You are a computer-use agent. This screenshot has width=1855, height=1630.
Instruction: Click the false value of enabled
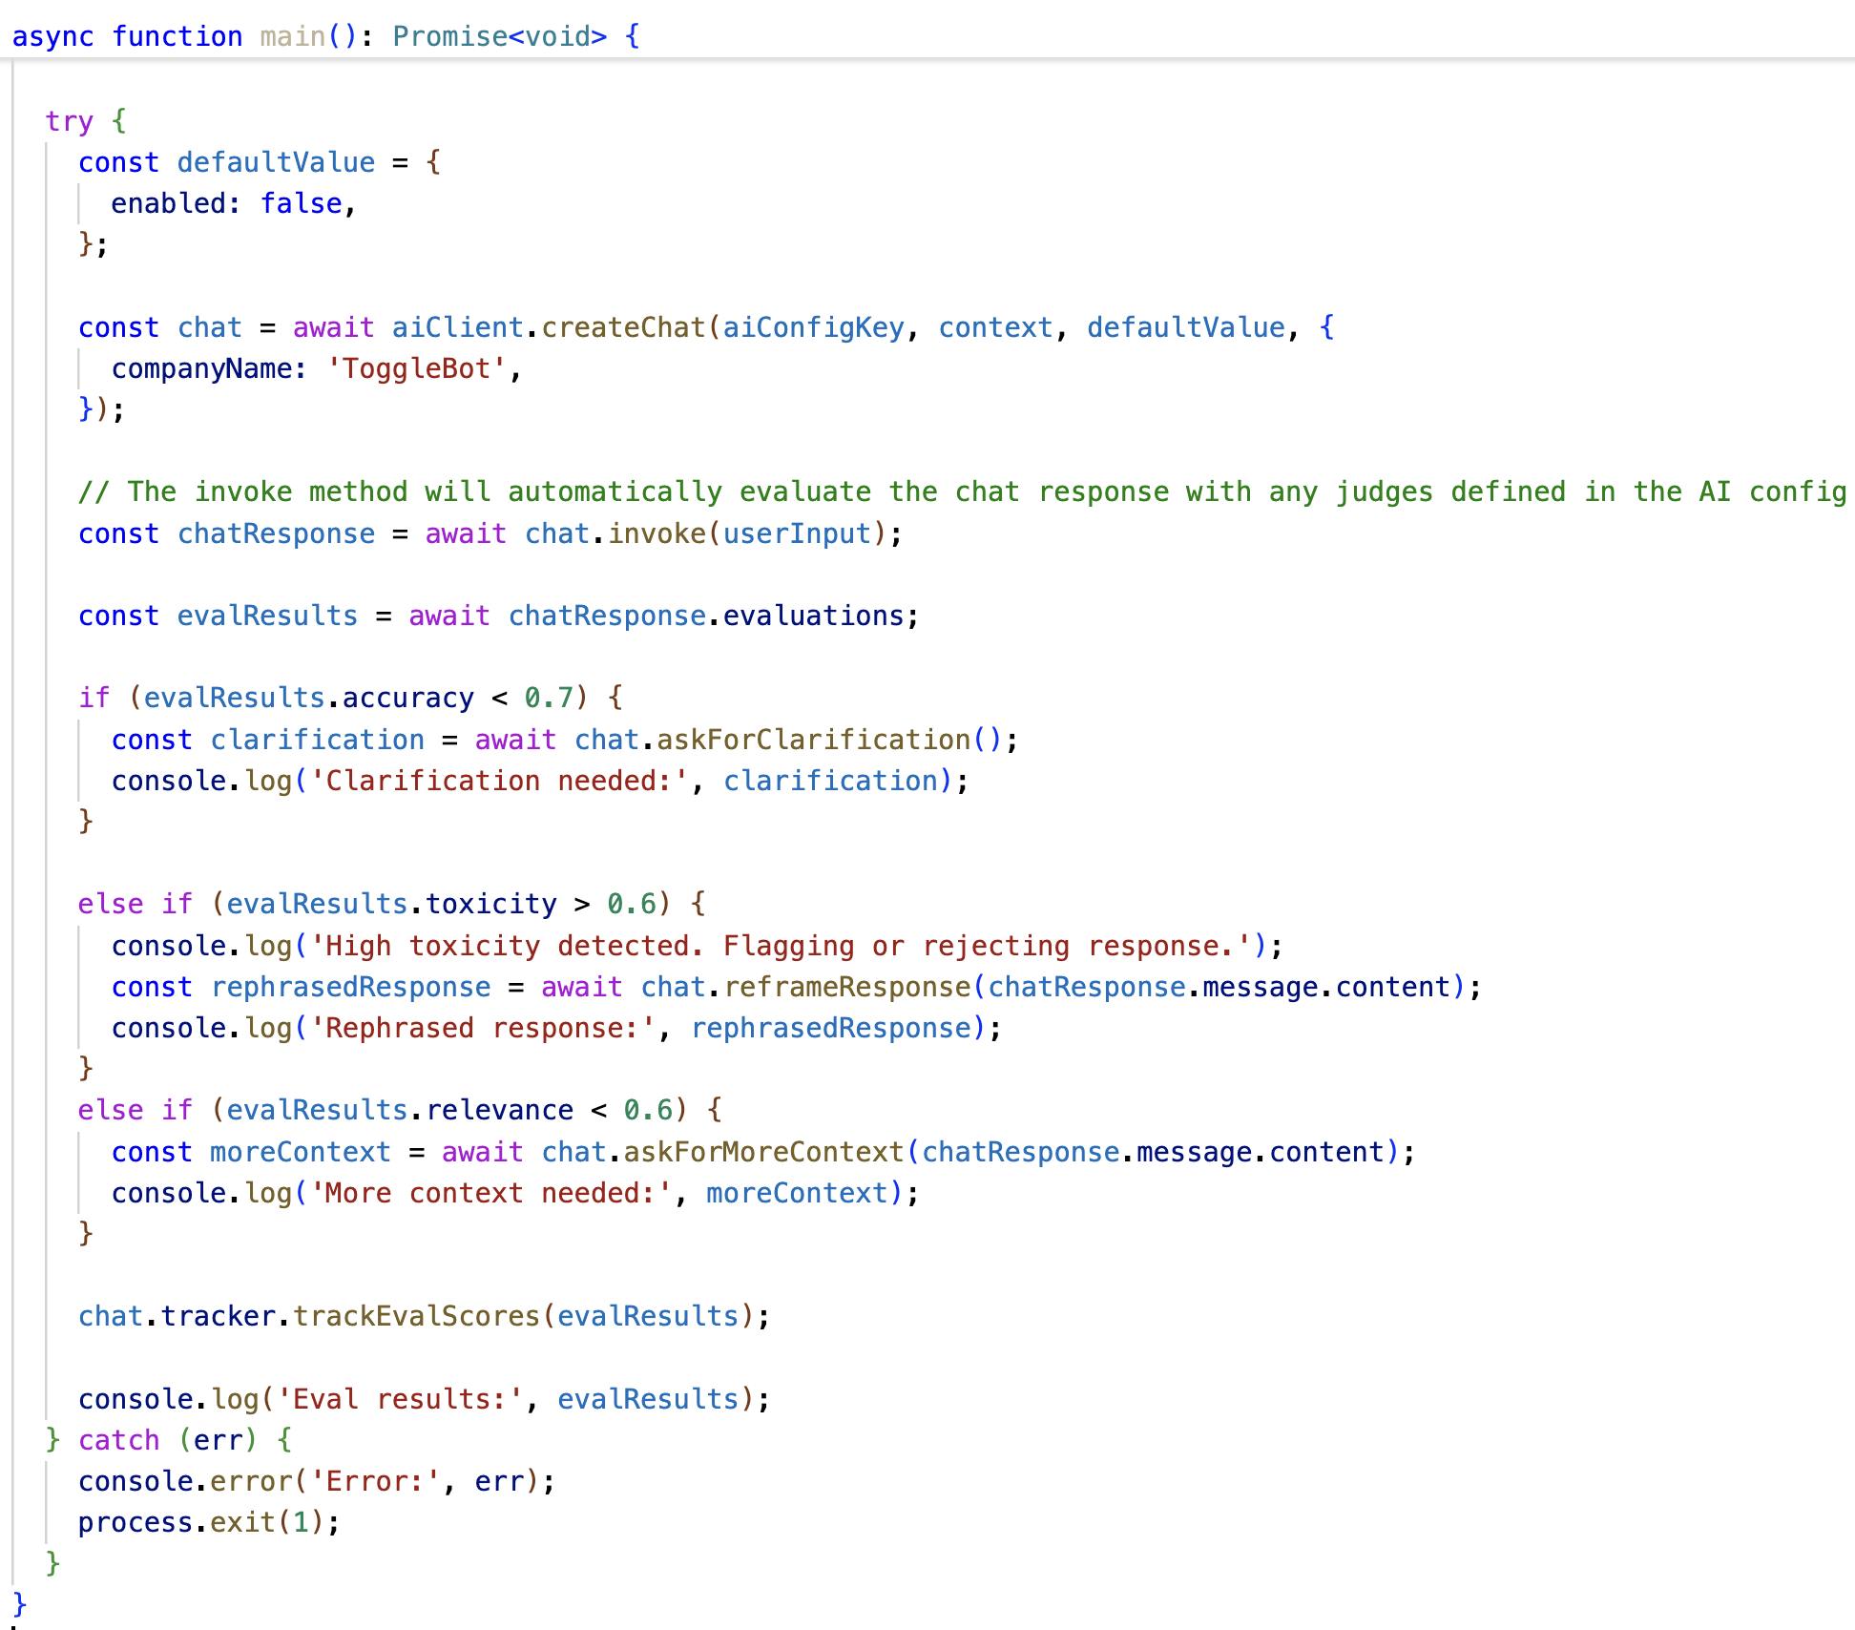pos(301,203)
